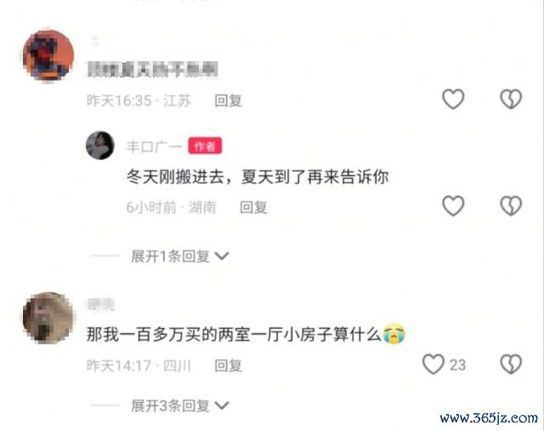This screenshot has height=431, width=544.
Task: Expand 展开1条回复 replies
Action: tap(170, 256)
